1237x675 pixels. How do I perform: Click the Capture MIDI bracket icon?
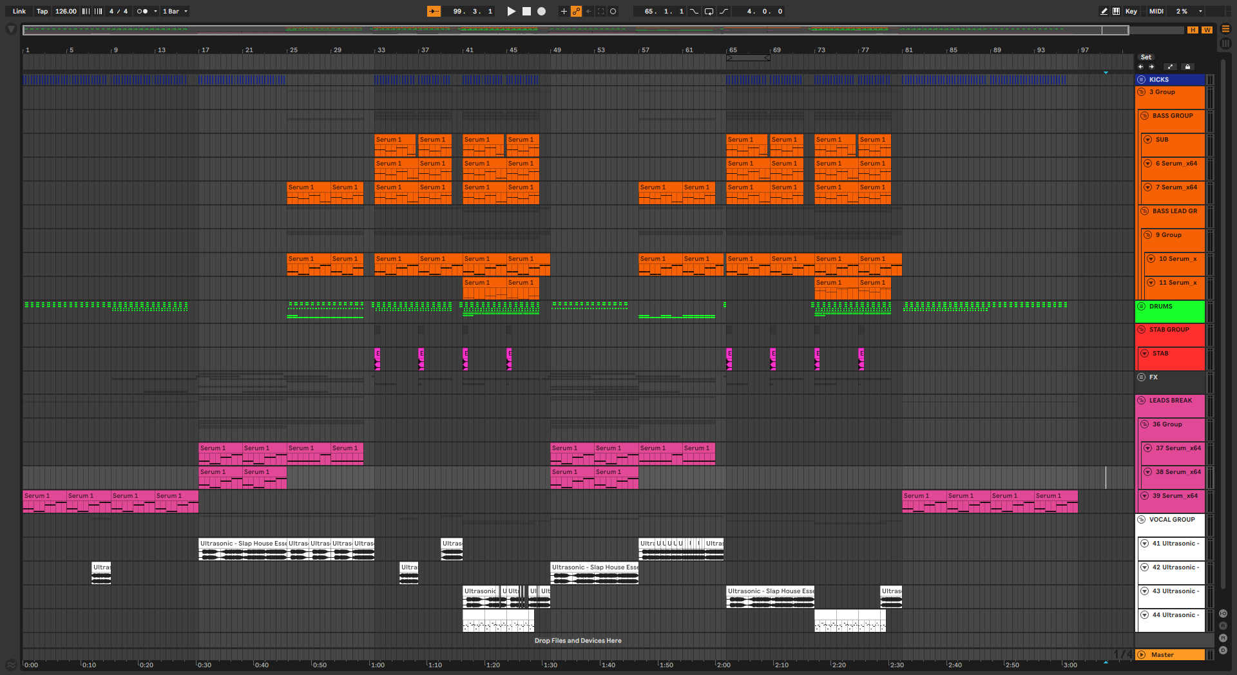click(x=601, y=11)
